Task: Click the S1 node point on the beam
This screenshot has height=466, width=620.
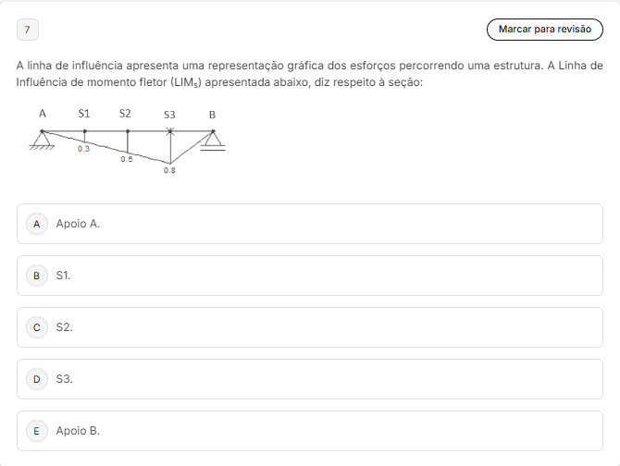Action: coord(84,131)
